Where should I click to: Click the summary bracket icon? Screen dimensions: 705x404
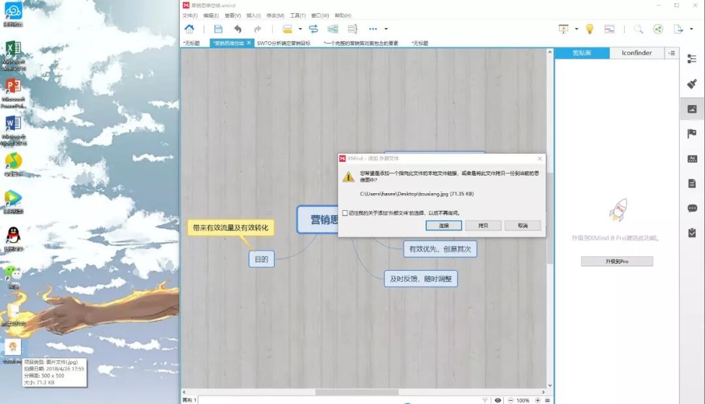352,29
